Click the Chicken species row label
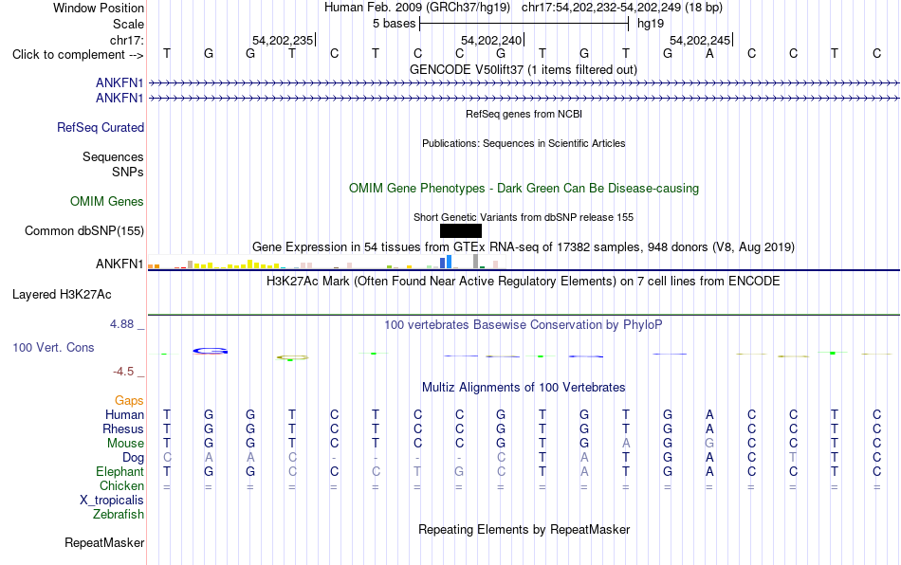The image size is (901, 565). coord(121,485)
